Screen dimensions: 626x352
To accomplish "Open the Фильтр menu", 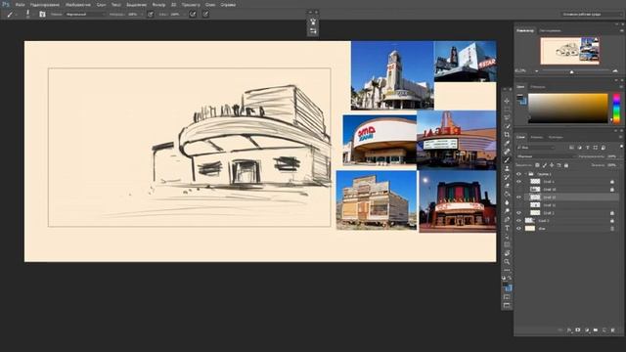I will [158, 5].
